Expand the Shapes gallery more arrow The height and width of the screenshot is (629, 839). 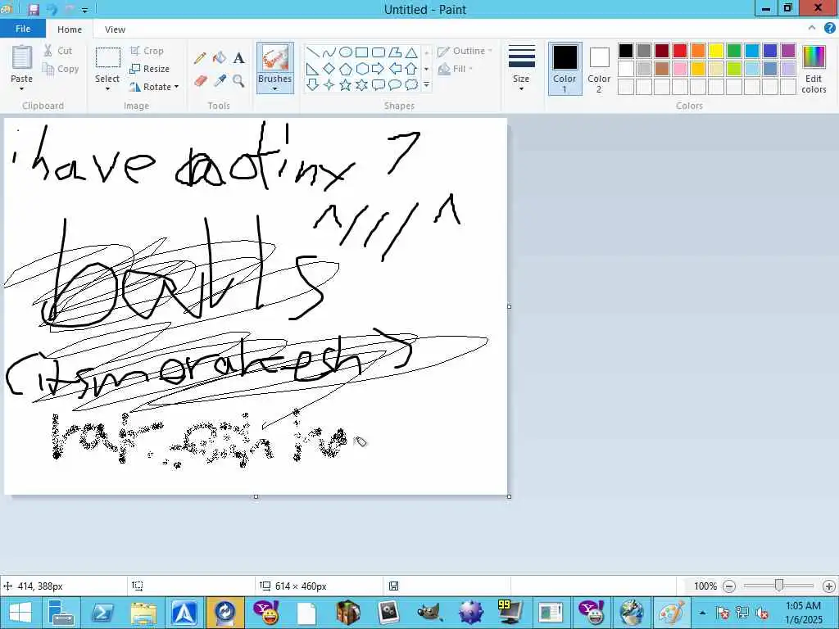426,84
